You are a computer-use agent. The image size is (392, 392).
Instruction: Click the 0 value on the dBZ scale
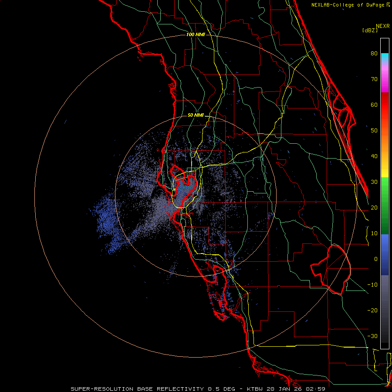click(x=376, y=259)
